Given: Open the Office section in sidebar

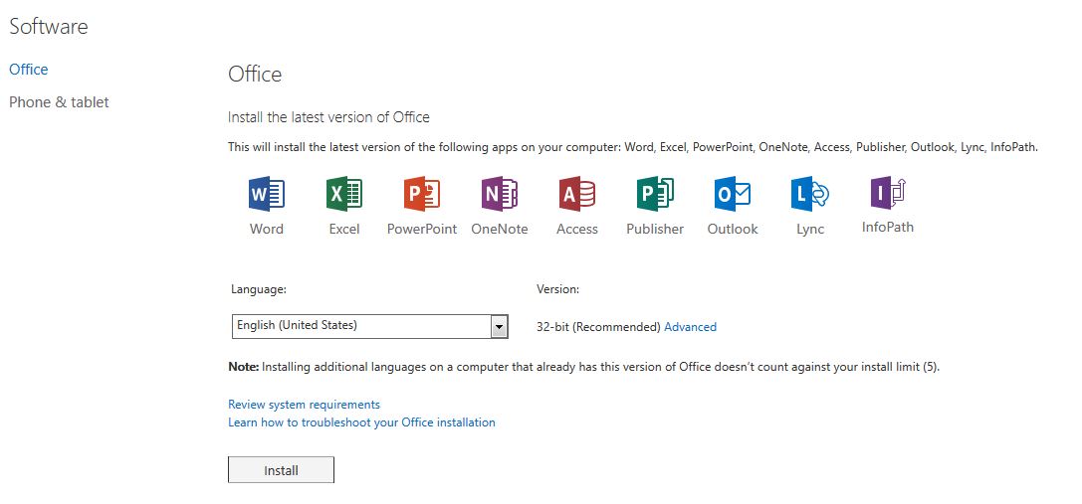Looking at the screenshot, I should click(x=29, y=70).
